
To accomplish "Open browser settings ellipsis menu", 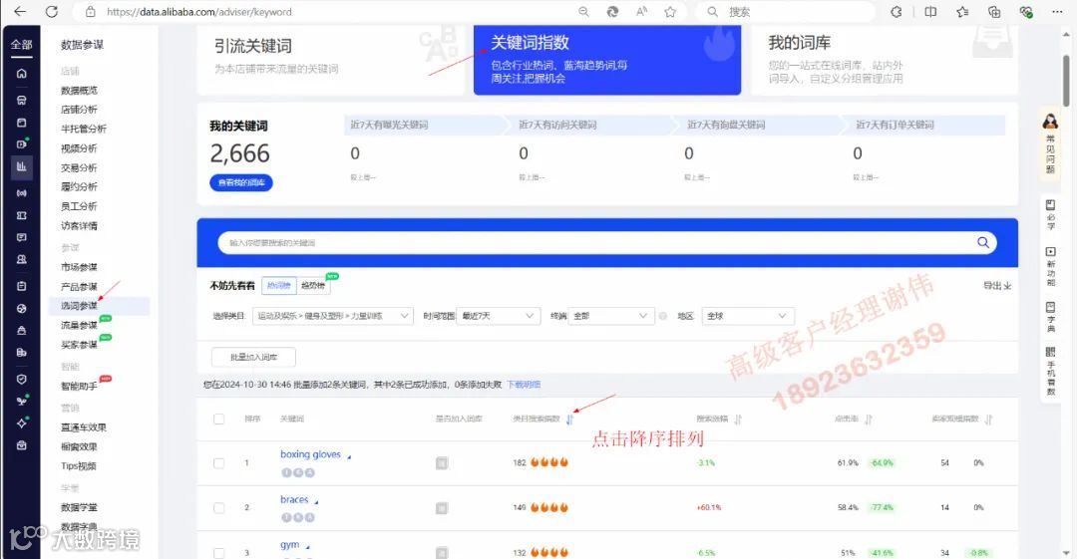I will pos(1057,12).
